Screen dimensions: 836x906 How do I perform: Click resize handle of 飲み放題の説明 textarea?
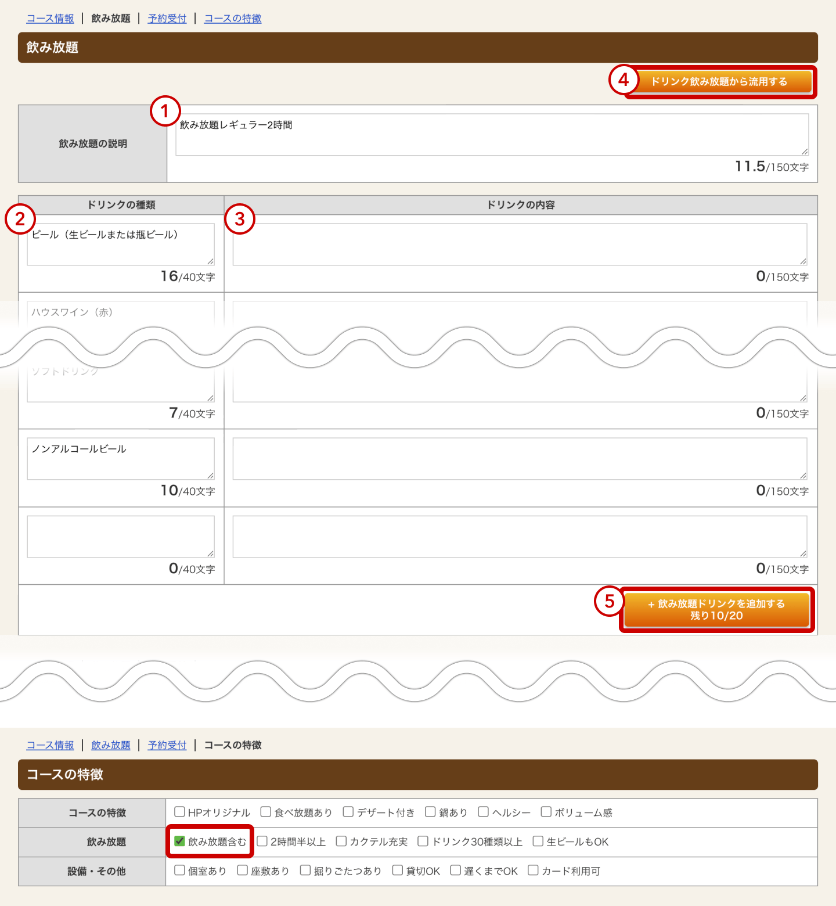point(805,152)
